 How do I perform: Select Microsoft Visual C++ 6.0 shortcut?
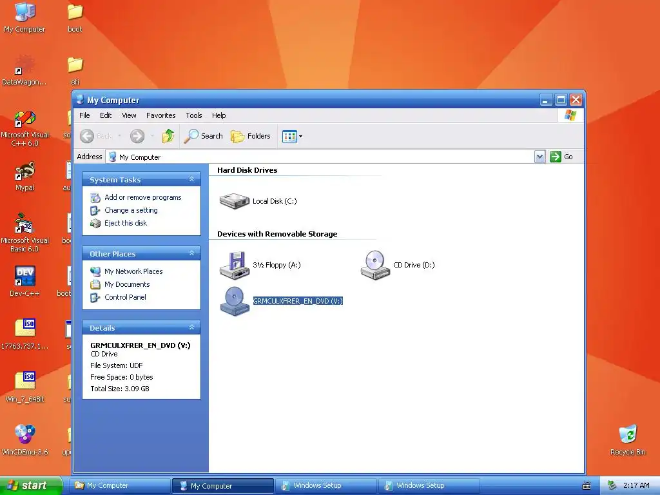24,128
